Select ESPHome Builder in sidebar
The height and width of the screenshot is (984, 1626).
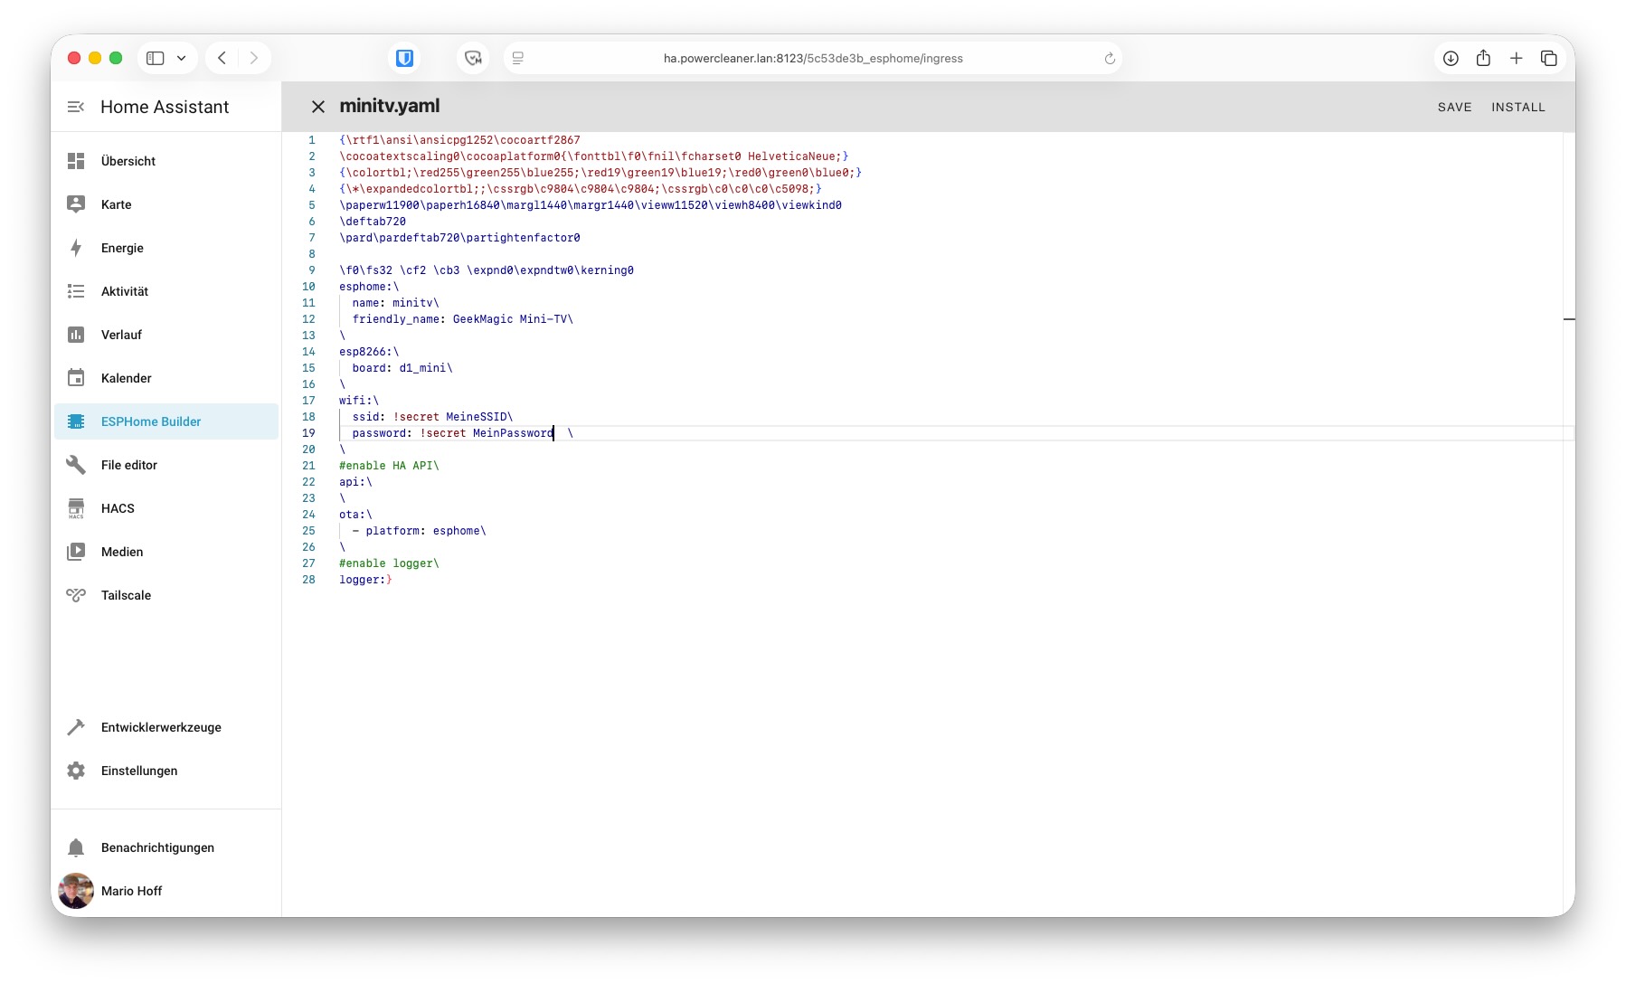pos(150,421)
